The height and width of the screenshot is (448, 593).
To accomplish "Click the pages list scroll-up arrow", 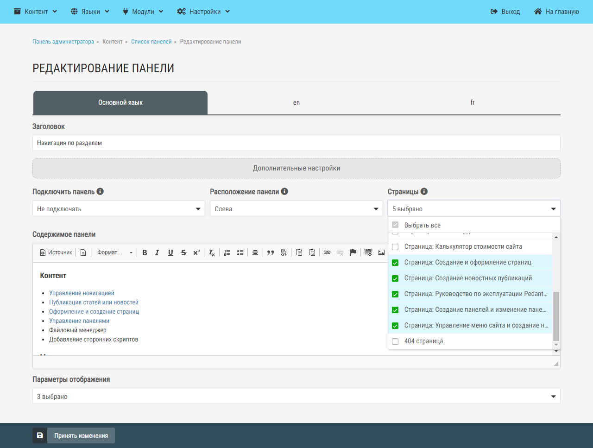I will click(556, 237).
